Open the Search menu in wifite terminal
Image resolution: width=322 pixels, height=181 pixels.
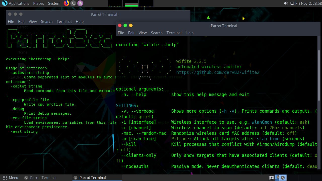click(x=156, y=33)
